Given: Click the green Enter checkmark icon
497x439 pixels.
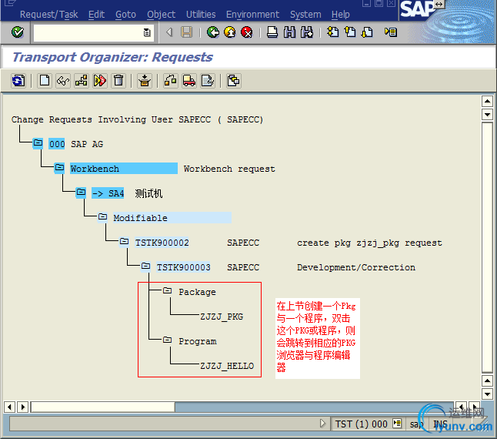Looking at the screenshot, I should coord(18,32).
